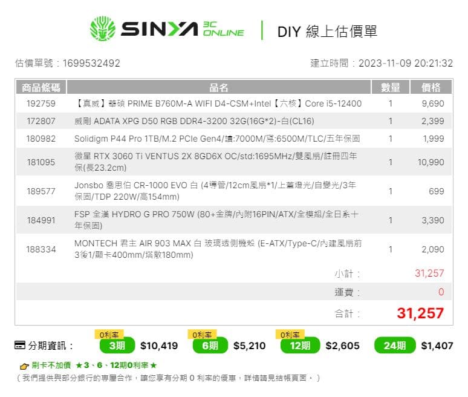Click the 數量 column header
468x397 pixels.
click(391, 88)
